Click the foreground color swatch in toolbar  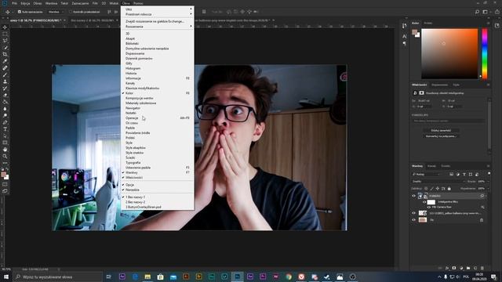click(x=3, y=175)
